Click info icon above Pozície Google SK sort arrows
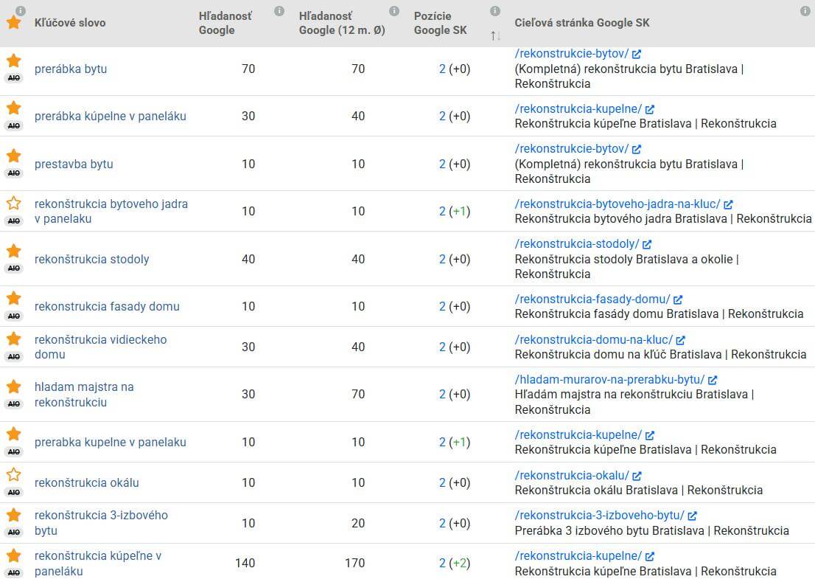The height and width of the screenshot is (582, 815). [495, 11]
